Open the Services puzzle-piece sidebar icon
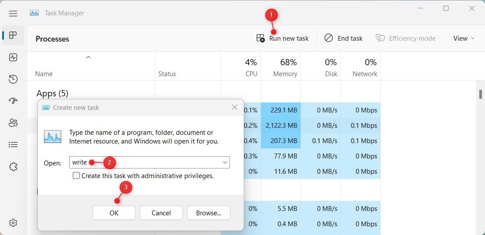This screenshot has width=485, height=235. point(13,167)
